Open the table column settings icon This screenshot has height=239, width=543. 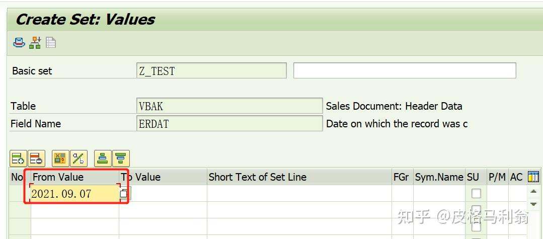click(533, 177)
